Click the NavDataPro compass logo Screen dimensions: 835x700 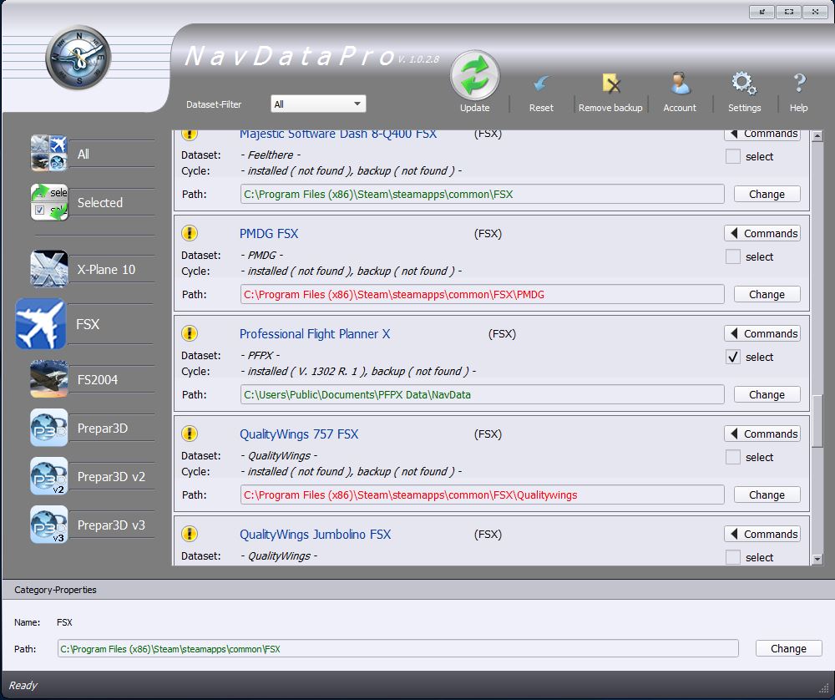(x=78, y=57)
